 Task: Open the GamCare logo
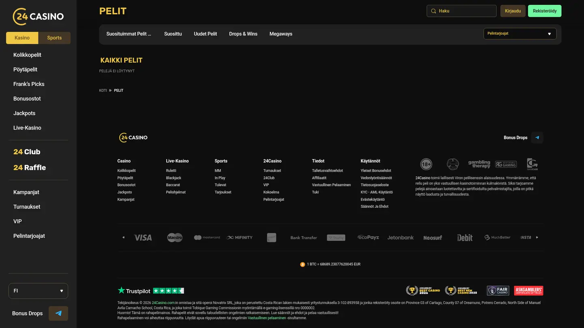532,164
